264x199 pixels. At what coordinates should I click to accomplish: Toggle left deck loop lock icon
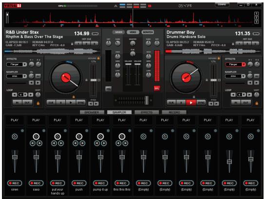(38, 103)
